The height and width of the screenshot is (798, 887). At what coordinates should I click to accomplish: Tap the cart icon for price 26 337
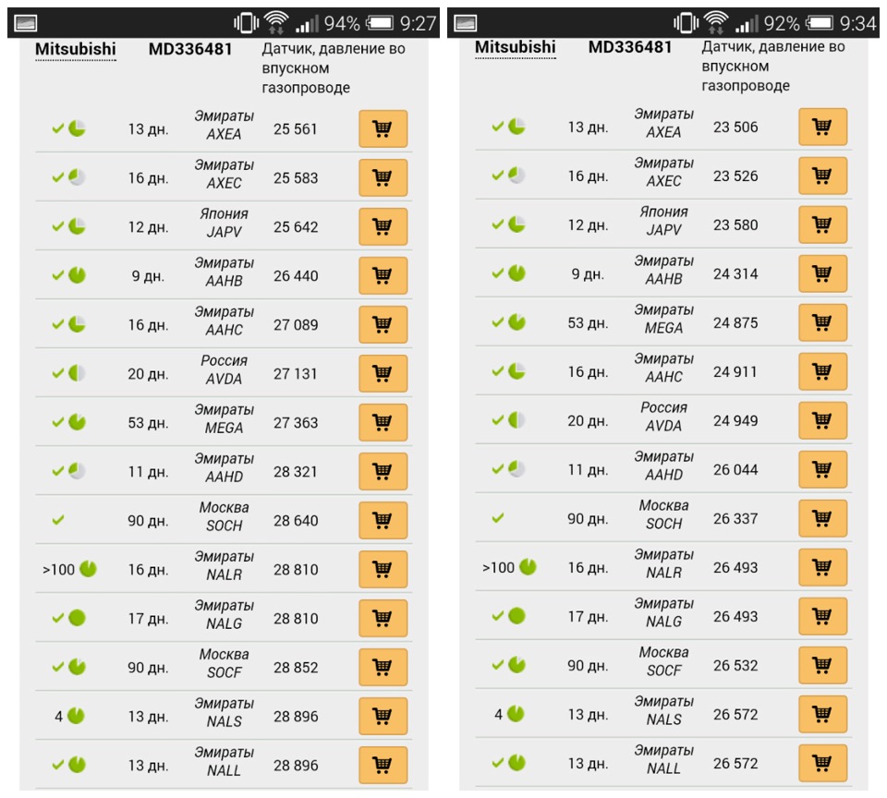tap(822, 518)
